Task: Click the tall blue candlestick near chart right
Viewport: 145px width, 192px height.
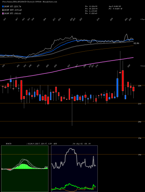Action: click(117, 88)
